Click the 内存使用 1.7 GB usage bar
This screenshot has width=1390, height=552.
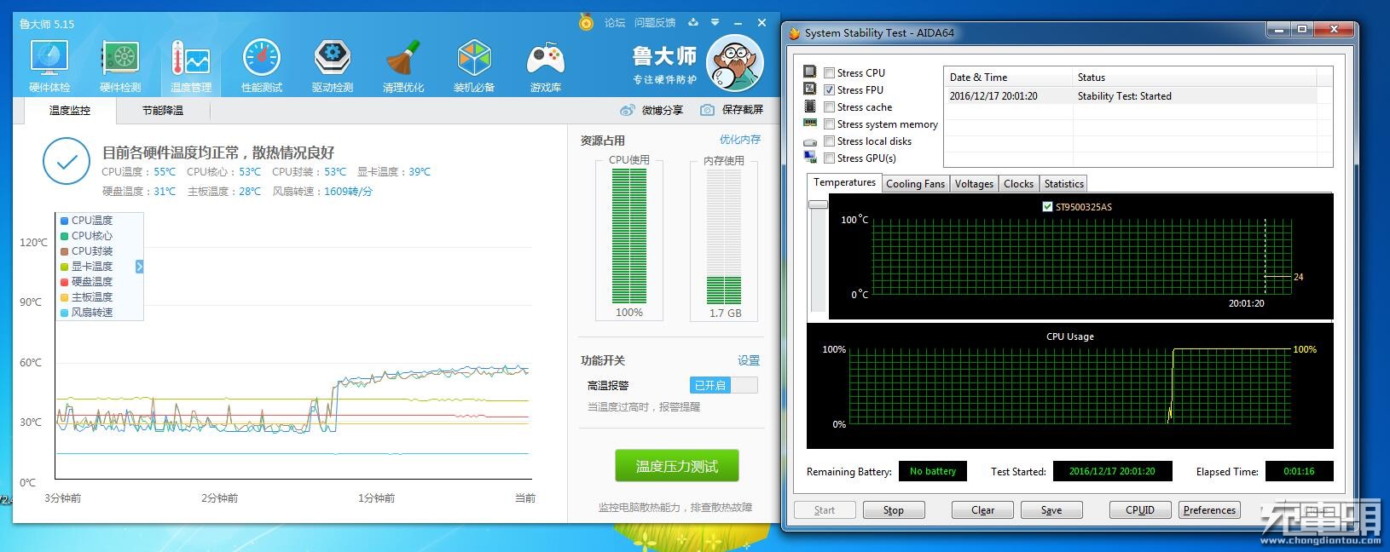tap(724, 236)
